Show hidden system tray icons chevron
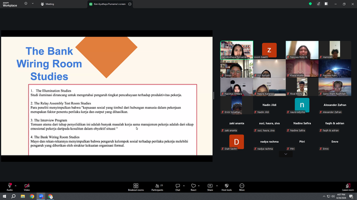The image size is (357, 200). [324, 196]
